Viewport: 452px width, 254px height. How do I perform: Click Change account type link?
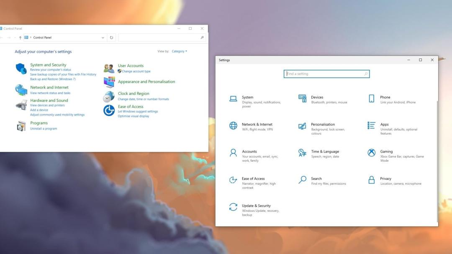(x=136, y=71)
